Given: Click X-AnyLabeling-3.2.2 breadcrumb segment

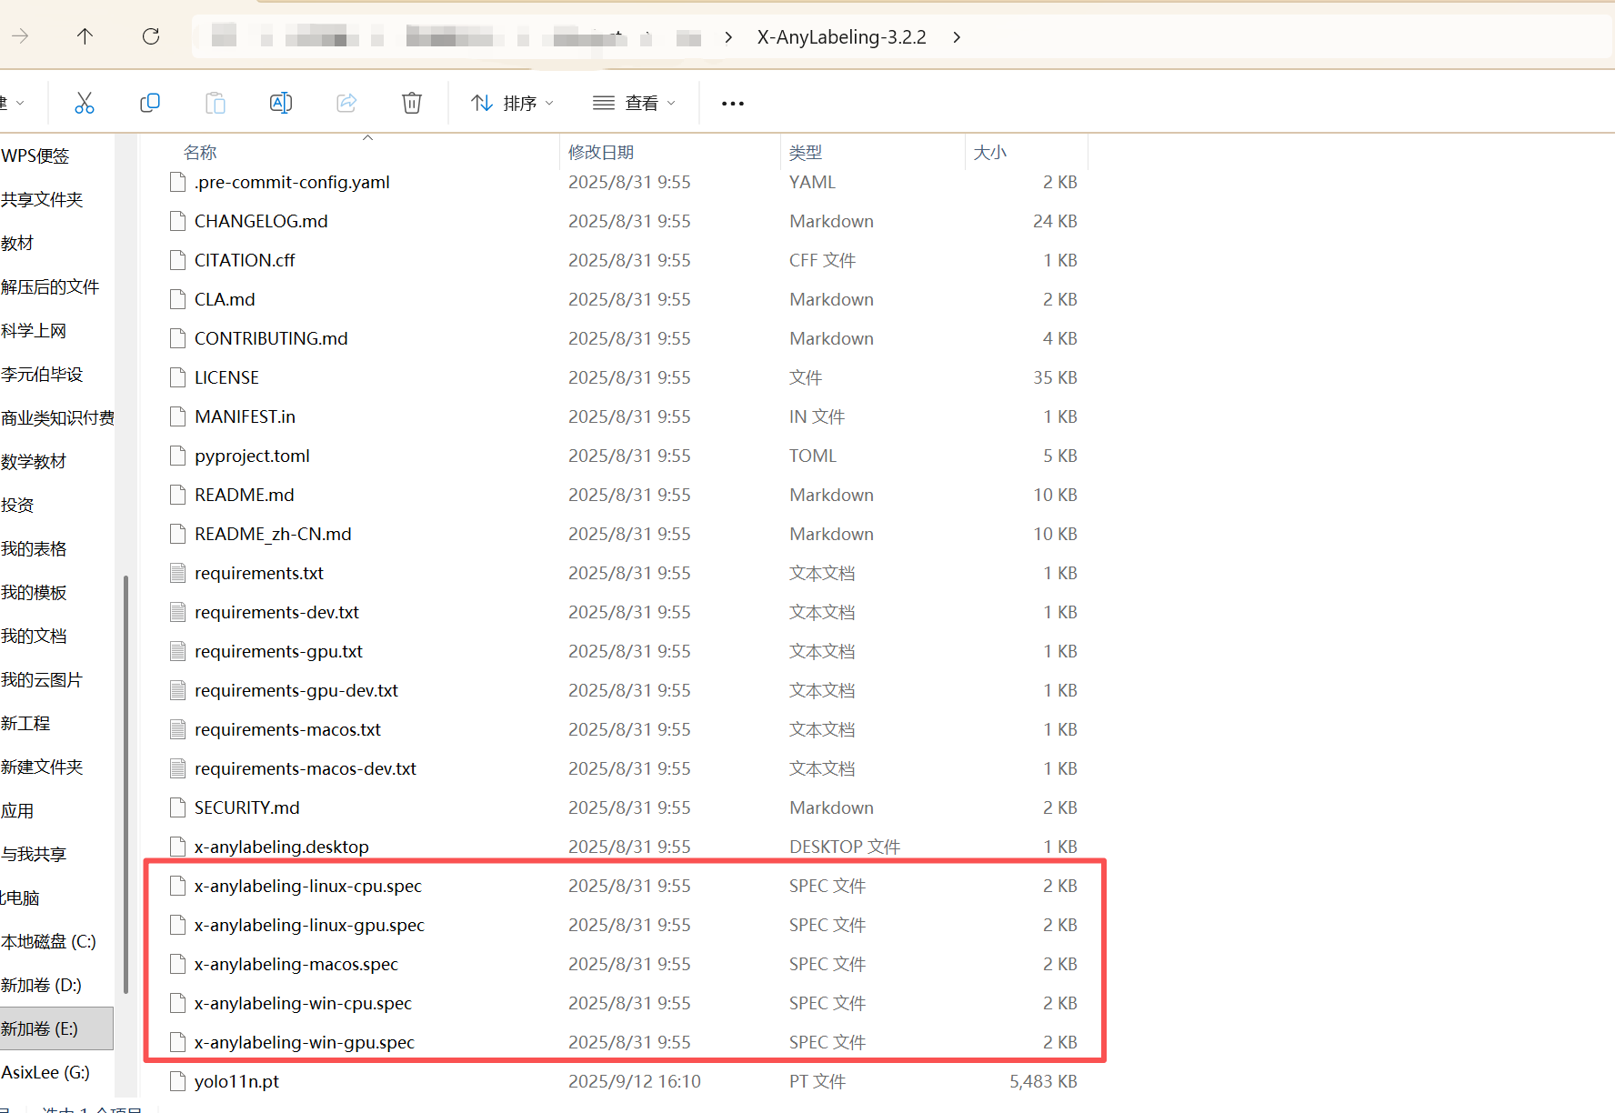Looking at the screenshot, I should tap(842, 37).
